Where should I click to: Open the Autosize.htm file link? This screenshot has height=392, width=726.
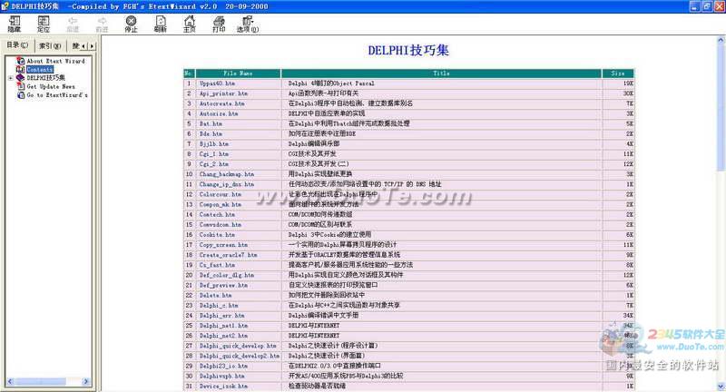(219, 113)
